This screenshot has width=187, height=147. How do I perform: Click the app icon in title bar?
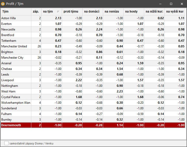pos(3,4)
